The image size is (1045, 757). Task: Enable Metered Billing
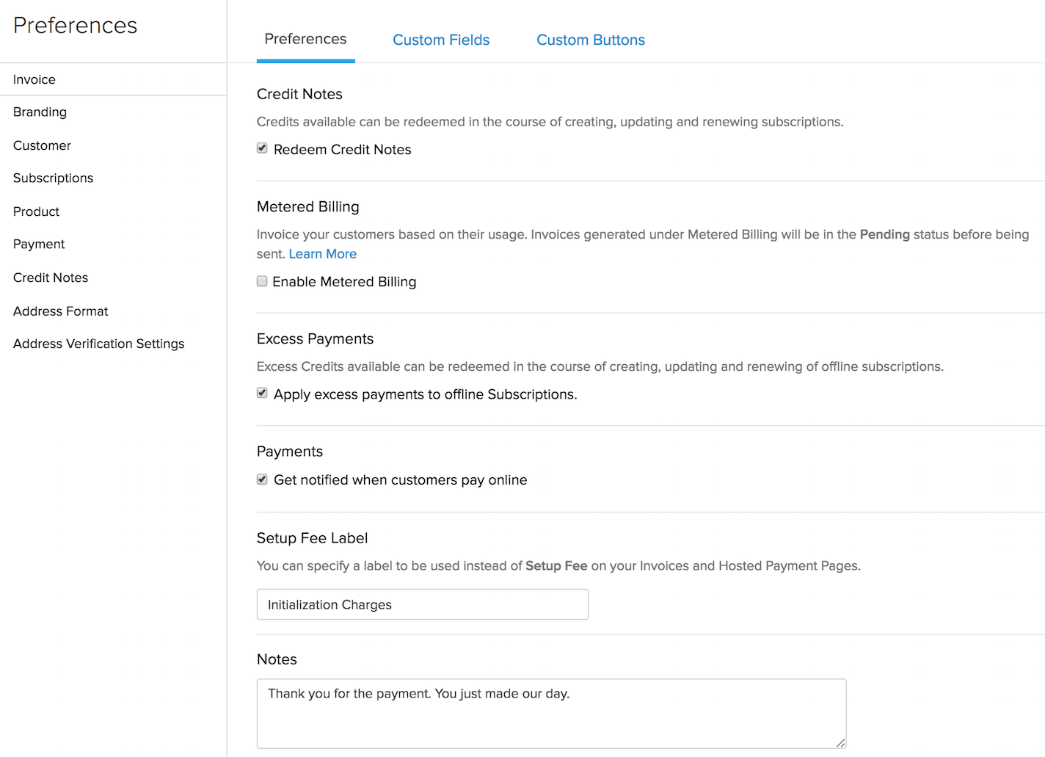(x=262, y=280)
